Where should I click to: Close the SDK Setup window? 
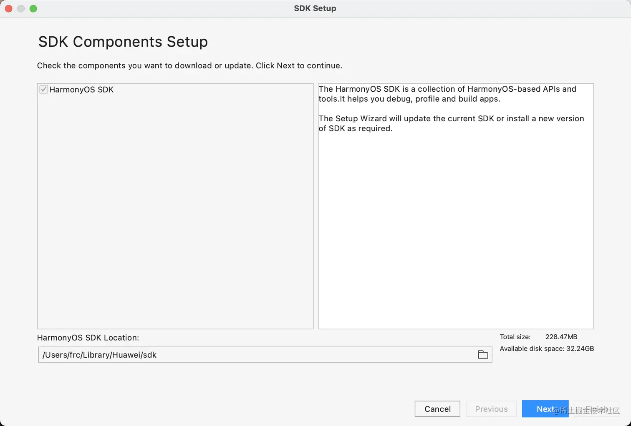tap(8, 8)
